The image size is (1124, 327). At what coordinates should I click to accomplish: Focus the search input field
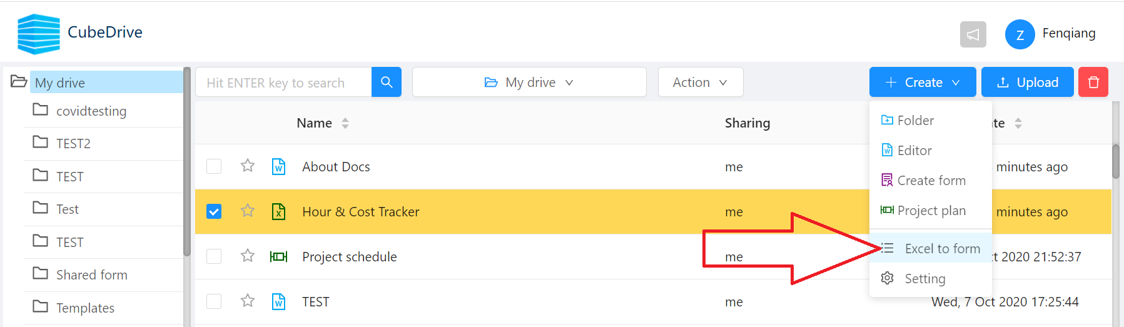283,82
